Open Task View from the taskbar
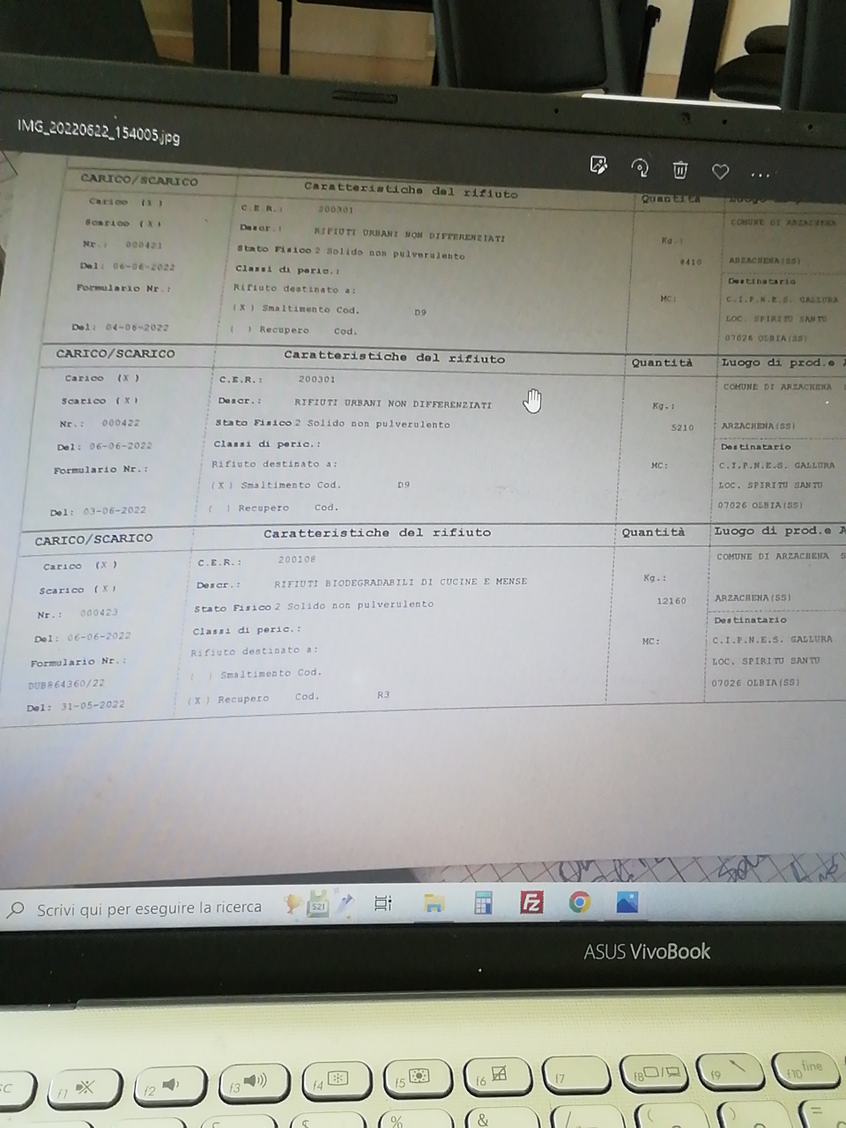The width and height of the screenshot is (846, 1128). [x=382, y=903]
